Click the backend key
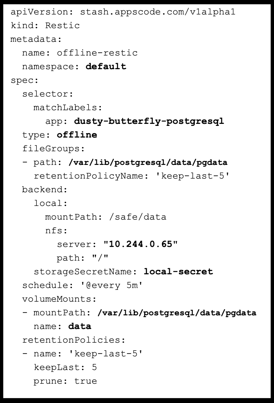 pyautogui.click(x=45, y=189)
